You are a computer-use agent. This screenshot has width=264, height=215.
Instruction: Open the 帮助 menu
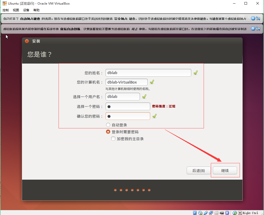tap(36, 10)
